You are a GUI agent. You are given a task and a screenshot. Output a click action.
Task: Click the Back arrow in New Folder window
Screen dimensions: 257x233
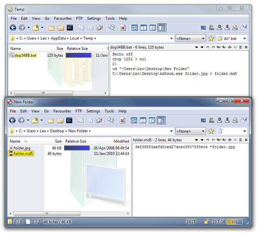(13, 120)
